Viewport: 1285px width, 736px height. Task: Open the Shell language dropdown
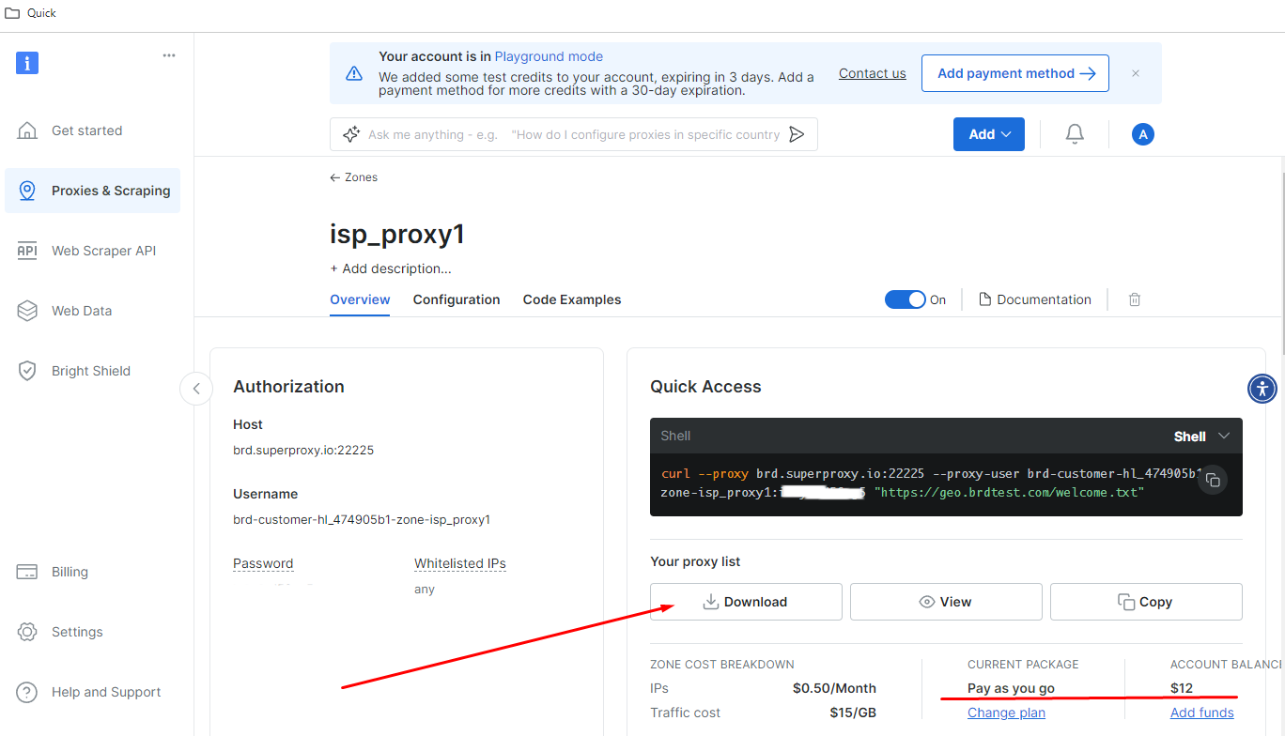[1202, 437]
